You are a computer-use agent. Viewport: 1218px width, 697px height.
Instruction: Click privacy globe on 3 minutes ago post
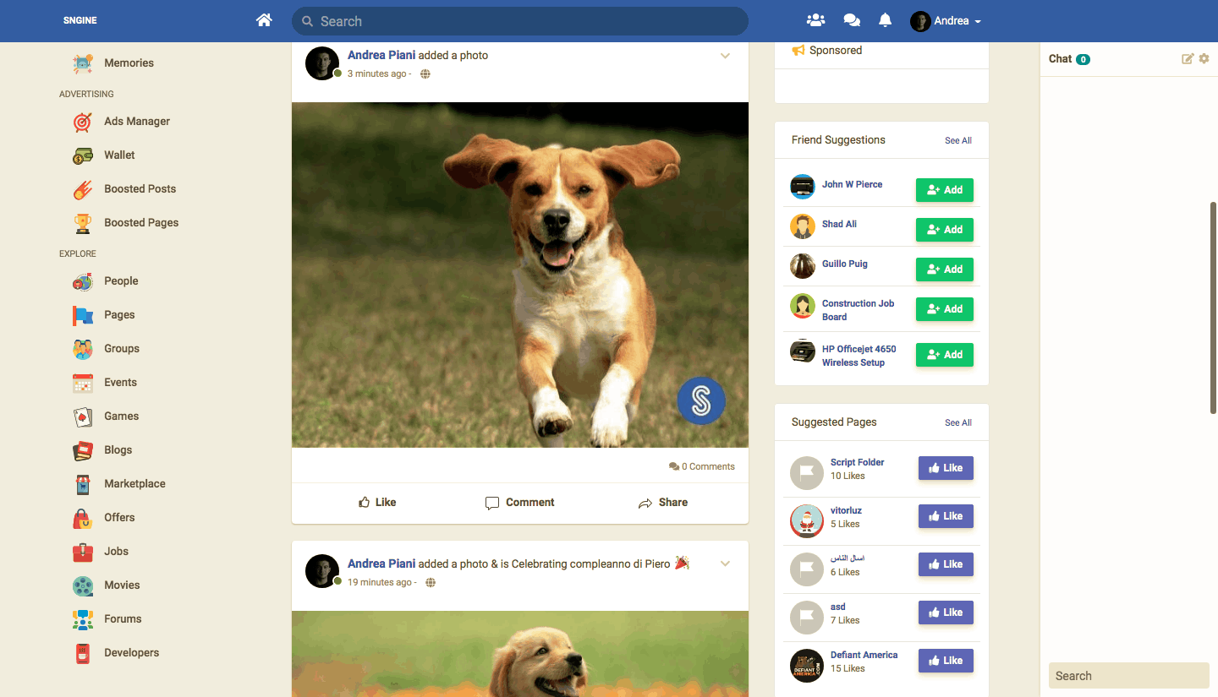[x=425, y=74]
